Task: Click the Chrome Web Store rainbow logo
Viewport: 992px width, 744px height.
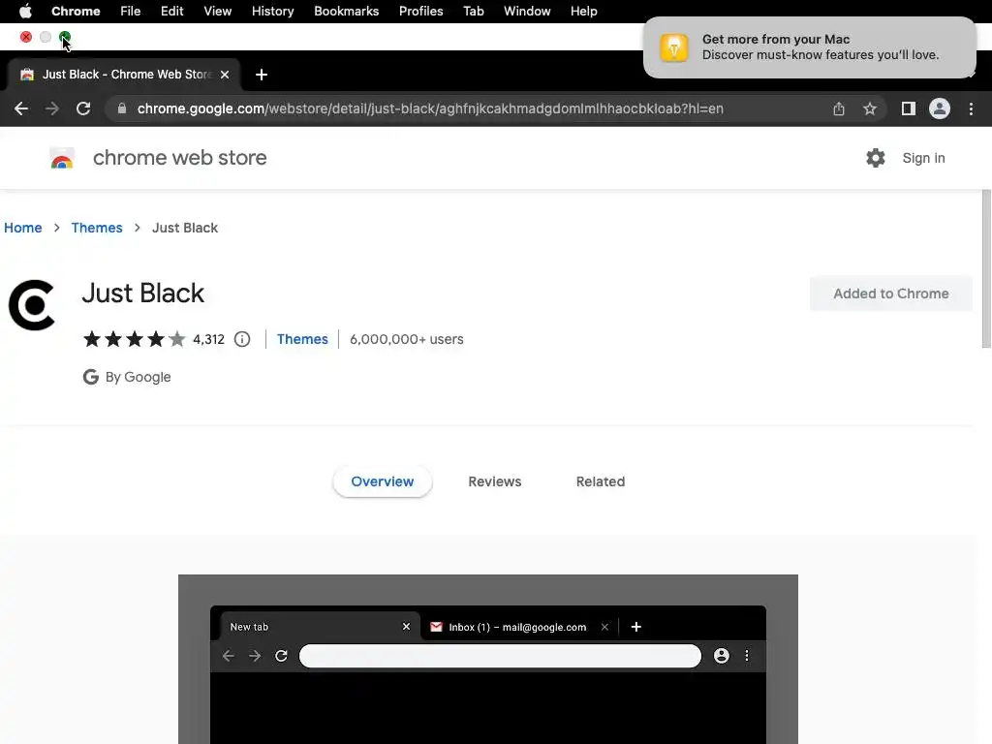Action: 62,158
